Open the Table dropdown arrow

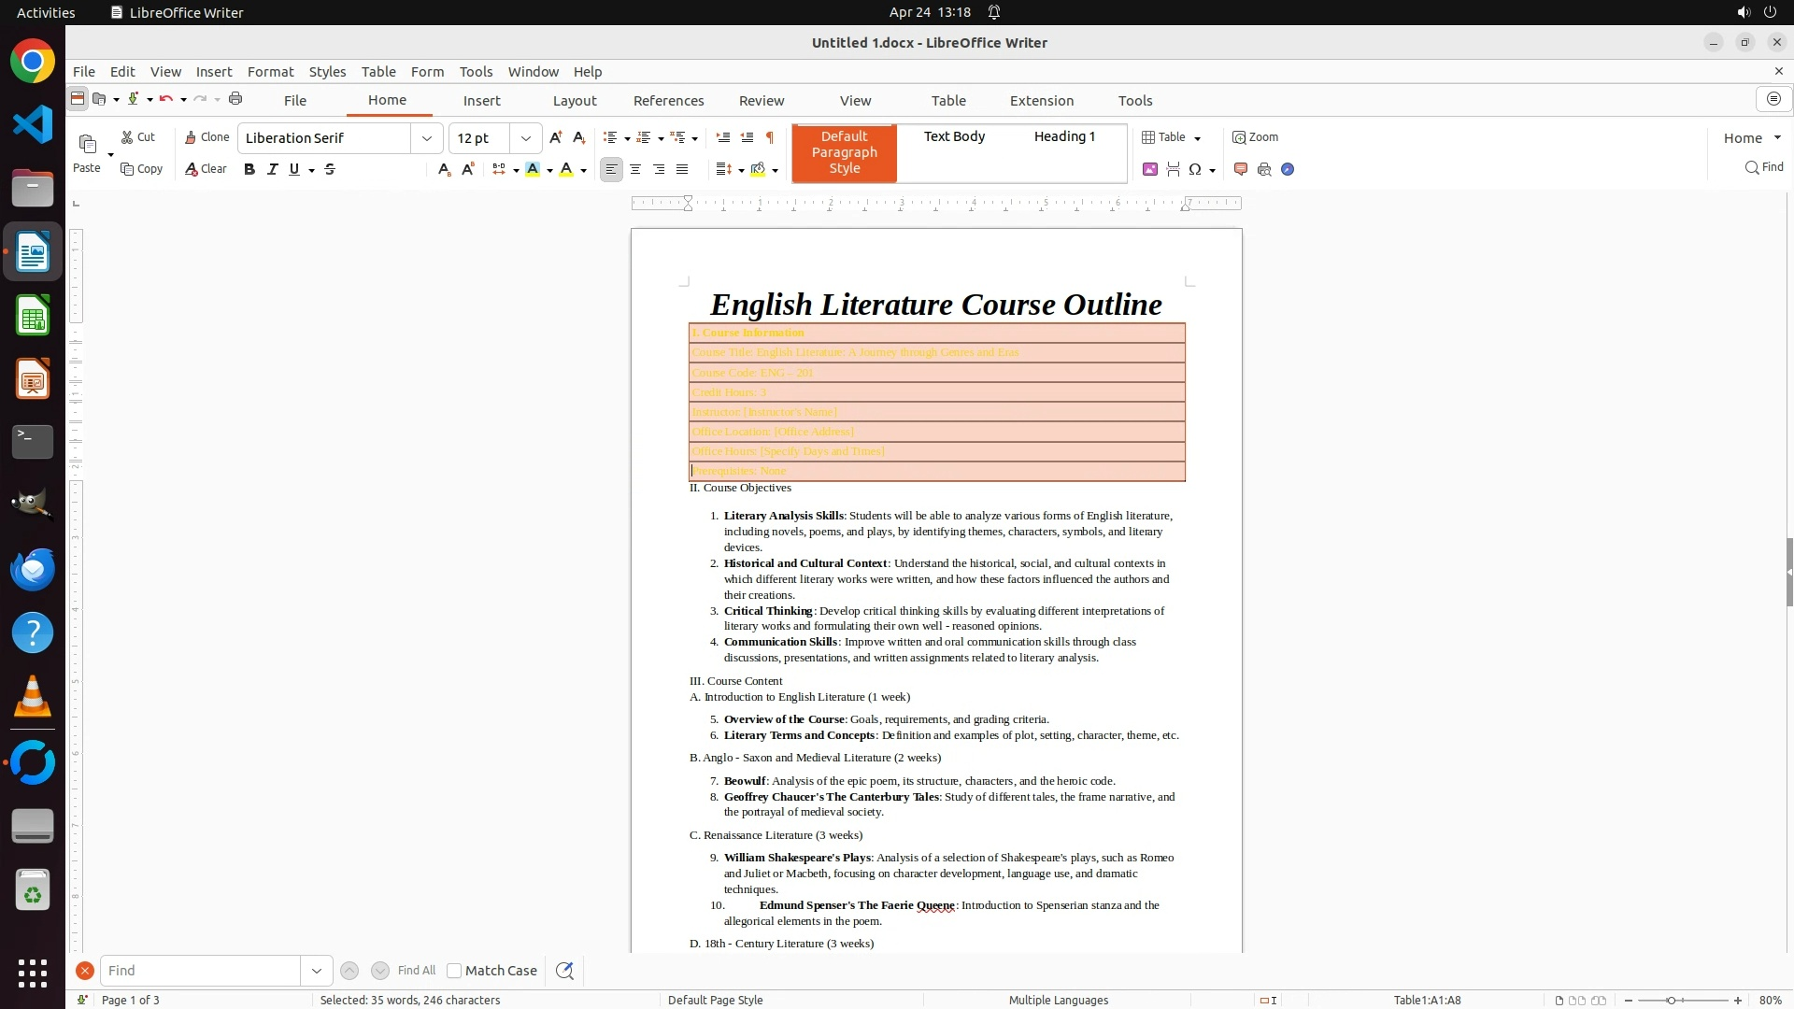pos(1198,138)
